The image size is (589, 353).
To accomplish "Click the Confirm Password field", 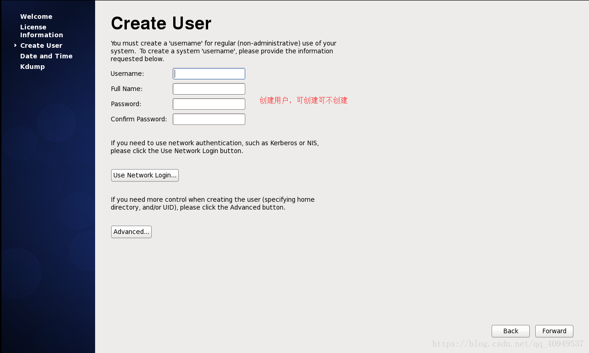I will (x=209, y=119).
